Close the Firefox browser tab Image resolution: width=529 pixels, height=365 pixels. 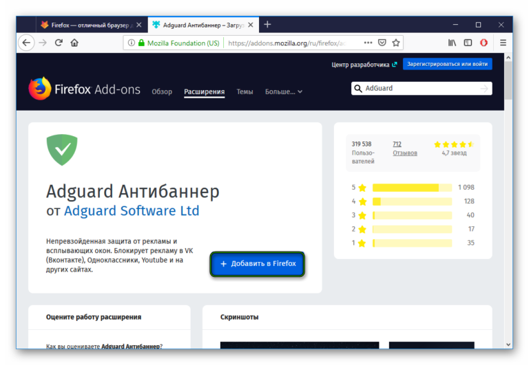click(x=139, y=25)
